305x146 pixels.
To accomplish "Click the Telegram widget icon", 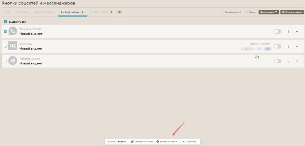I will pyautogui.click(x=13, y=61).
